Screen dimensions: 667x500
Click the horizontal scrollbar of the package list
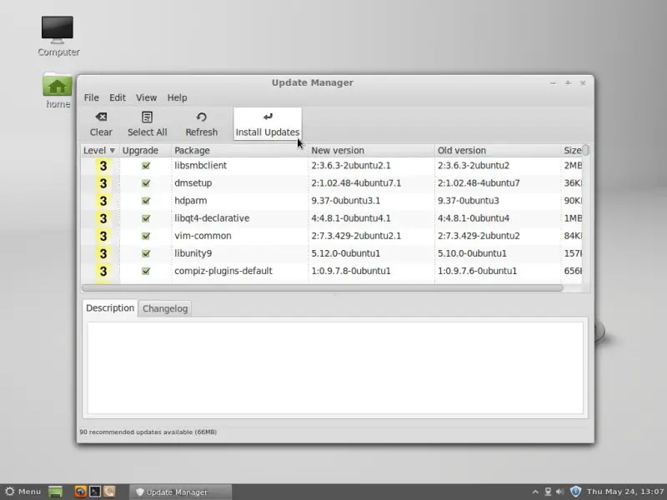(322, 288)
